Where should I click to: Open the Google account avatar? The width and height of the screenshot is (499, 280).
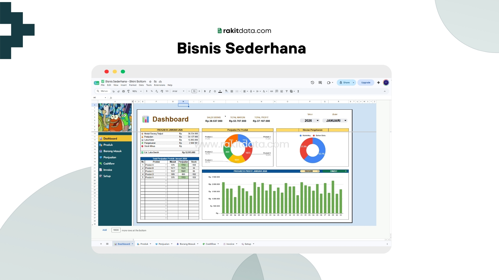386,82
